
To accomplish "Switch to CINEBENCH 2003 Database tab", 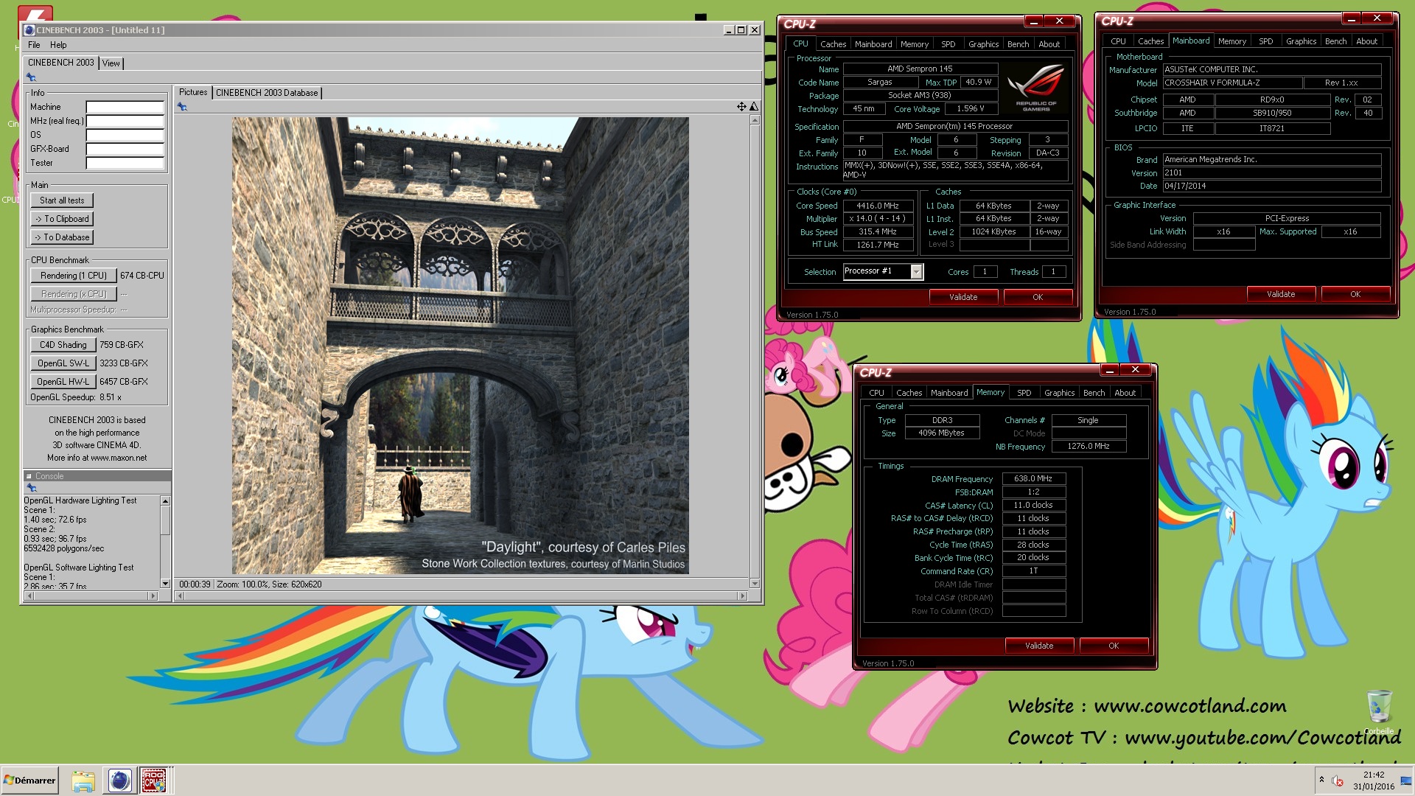I will [267, 93].
